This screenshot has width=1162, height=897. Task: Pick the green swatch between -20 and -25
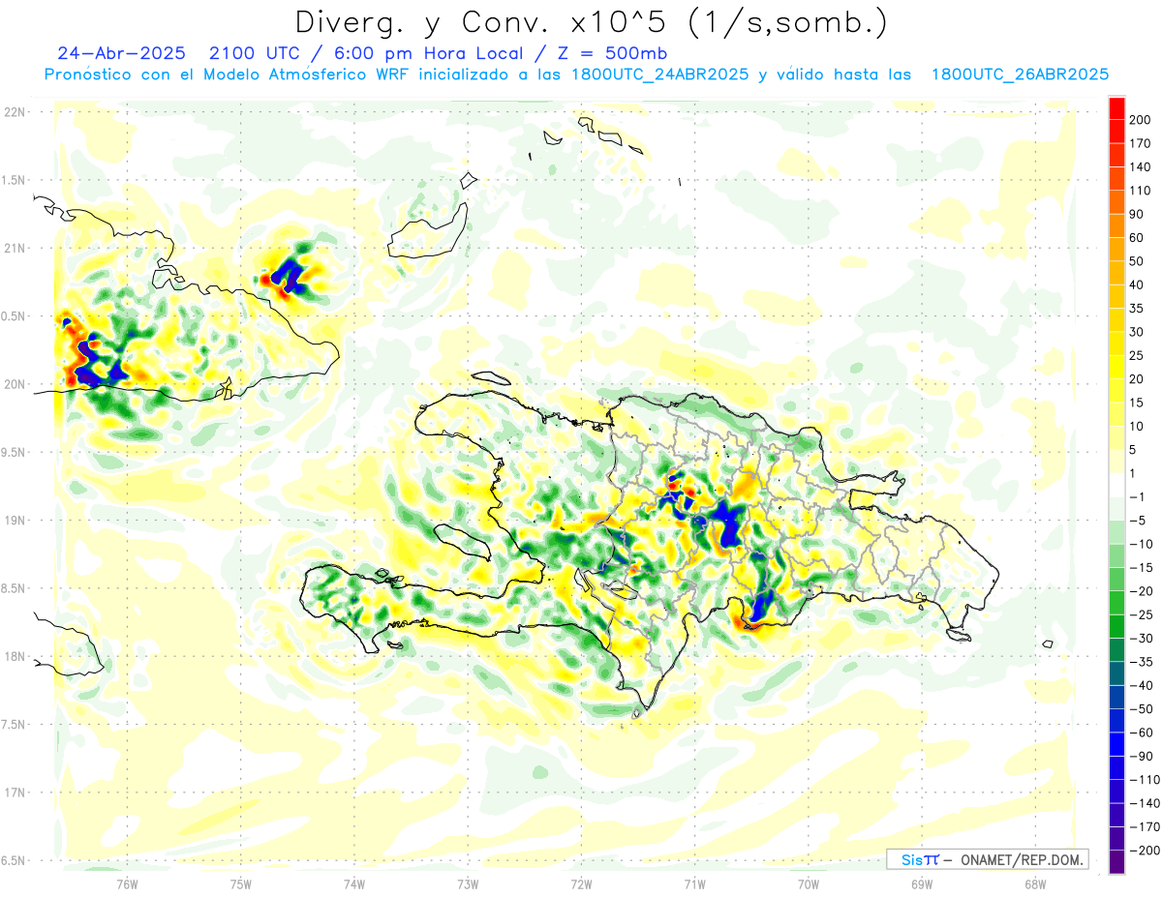1117,604
